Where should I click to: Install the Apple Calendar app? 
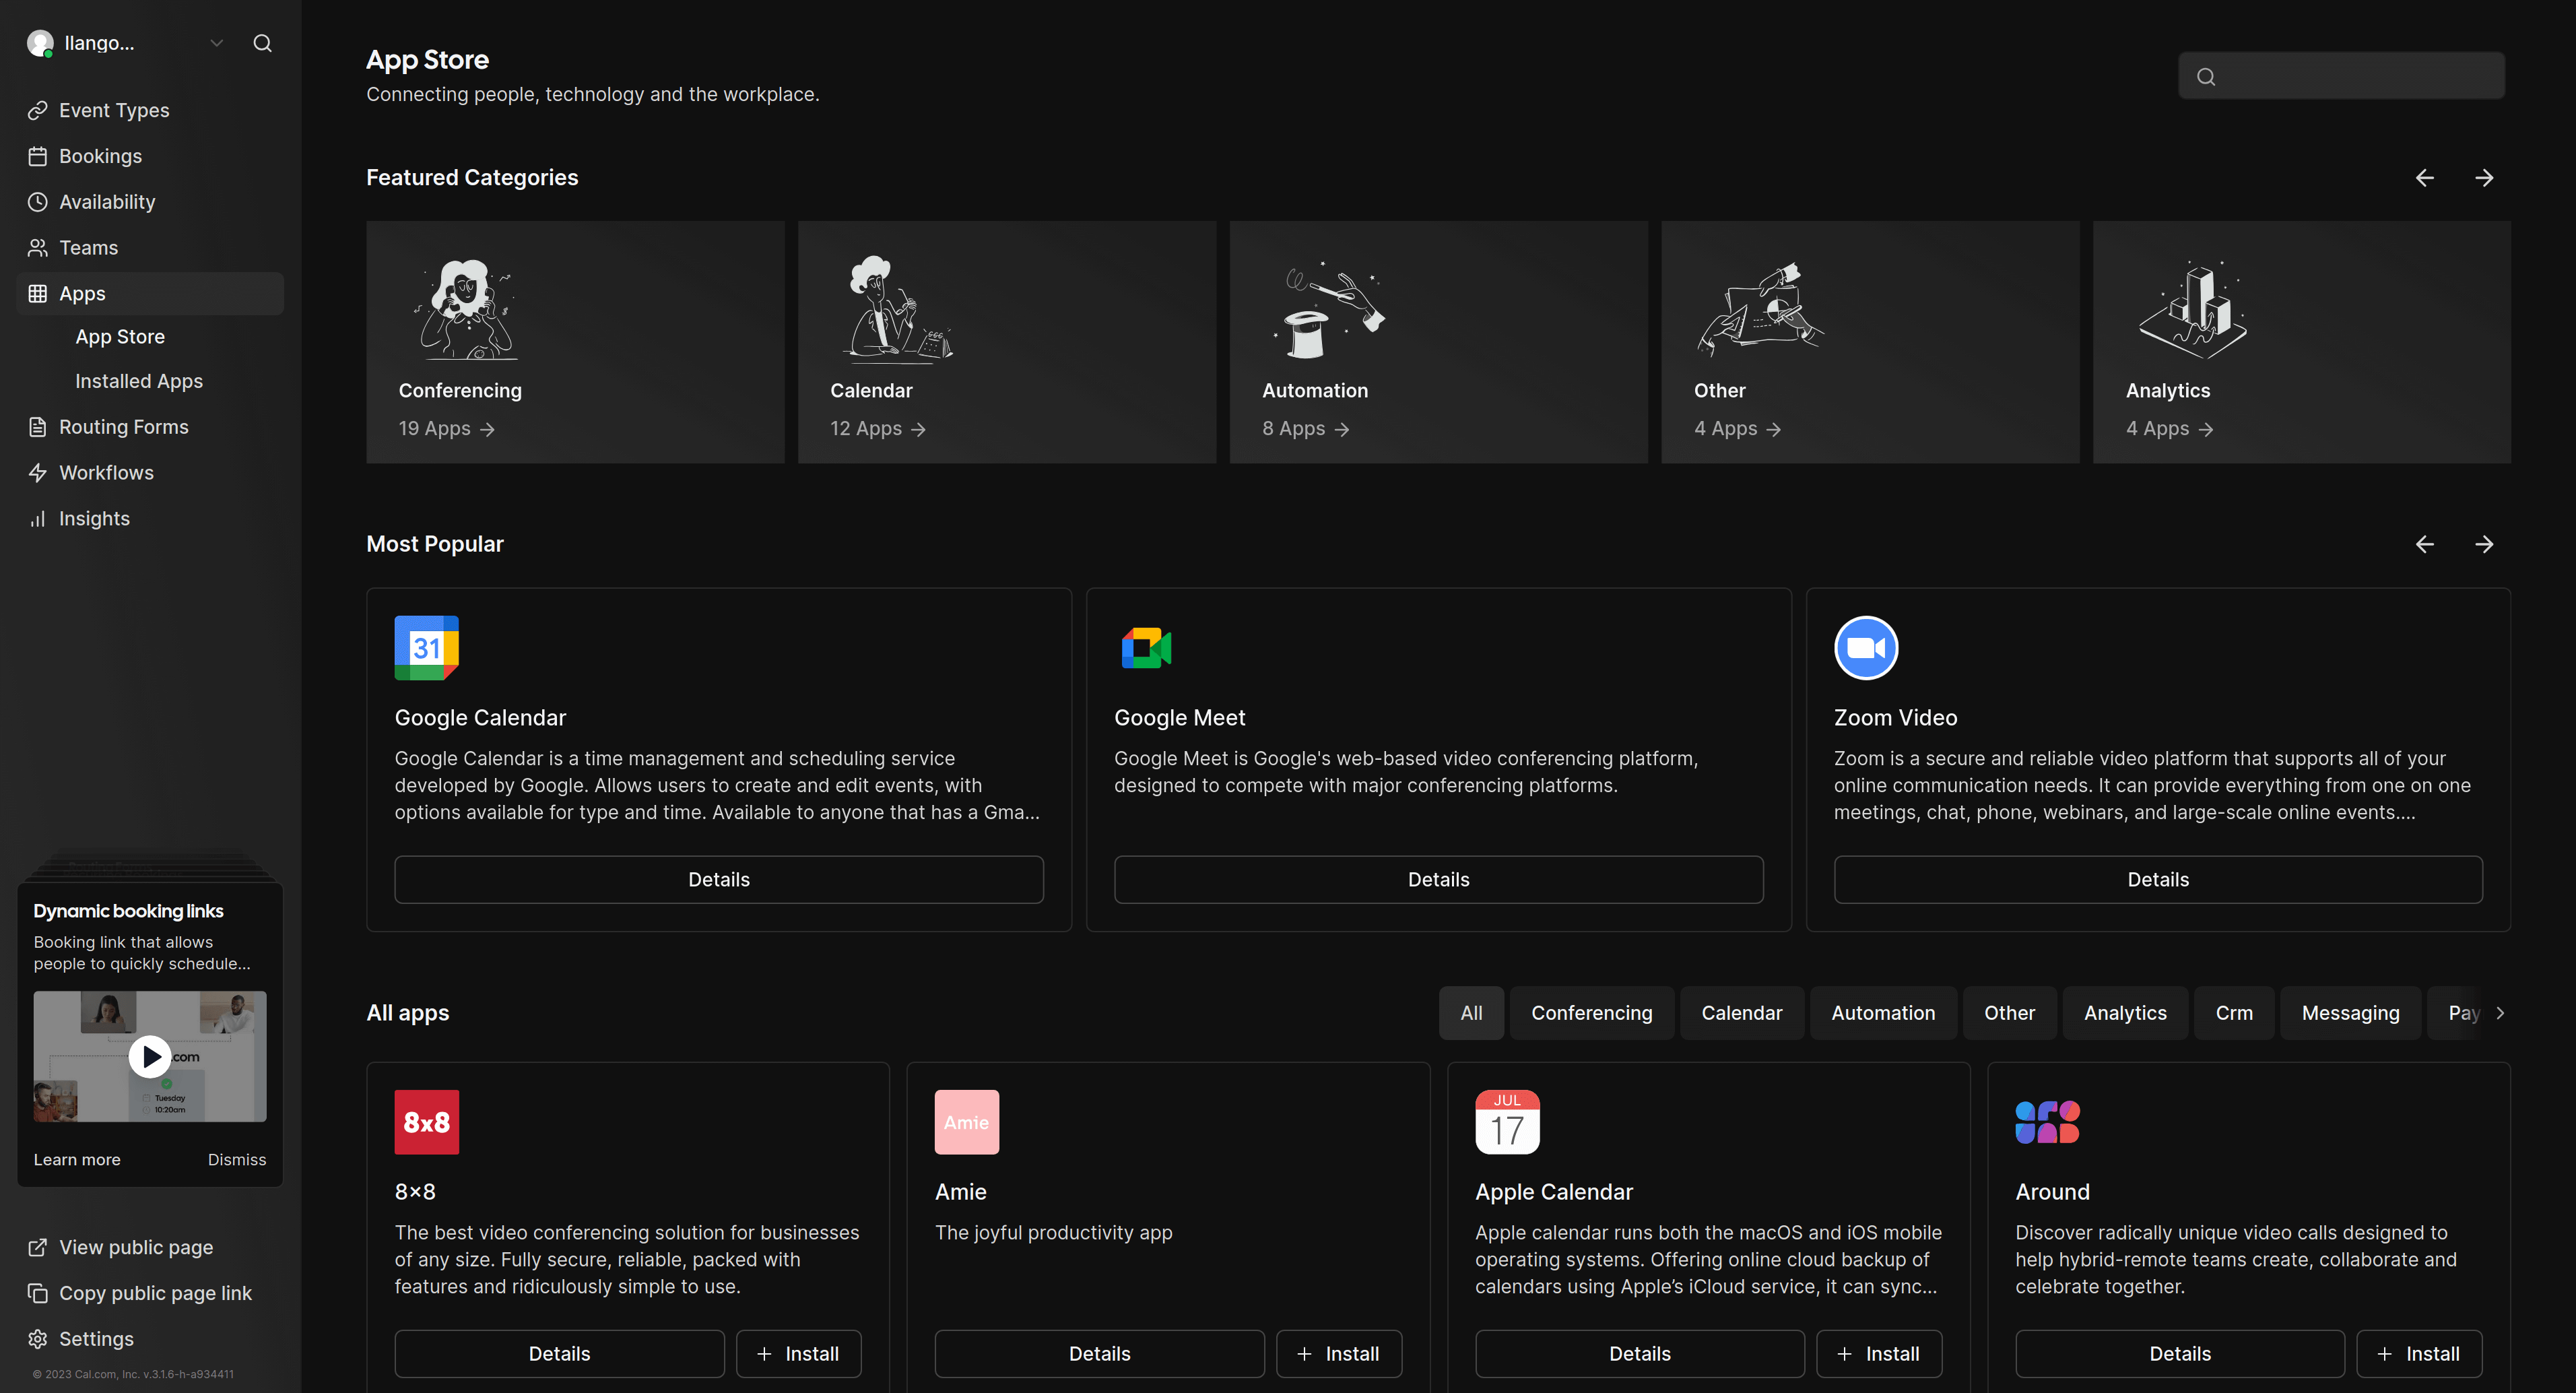point(1879,1354)
